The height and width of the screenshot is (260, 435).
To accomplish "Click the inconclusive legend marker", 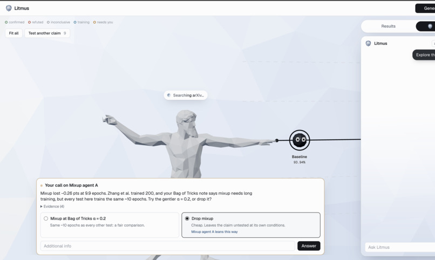I will 48,22.
